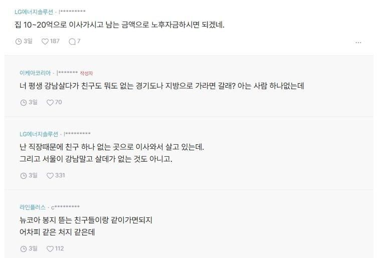Click the clock icon on the 이케아코리아 reply
The width and height of the screenshot is (377, 258).
(x=24, y=103)
